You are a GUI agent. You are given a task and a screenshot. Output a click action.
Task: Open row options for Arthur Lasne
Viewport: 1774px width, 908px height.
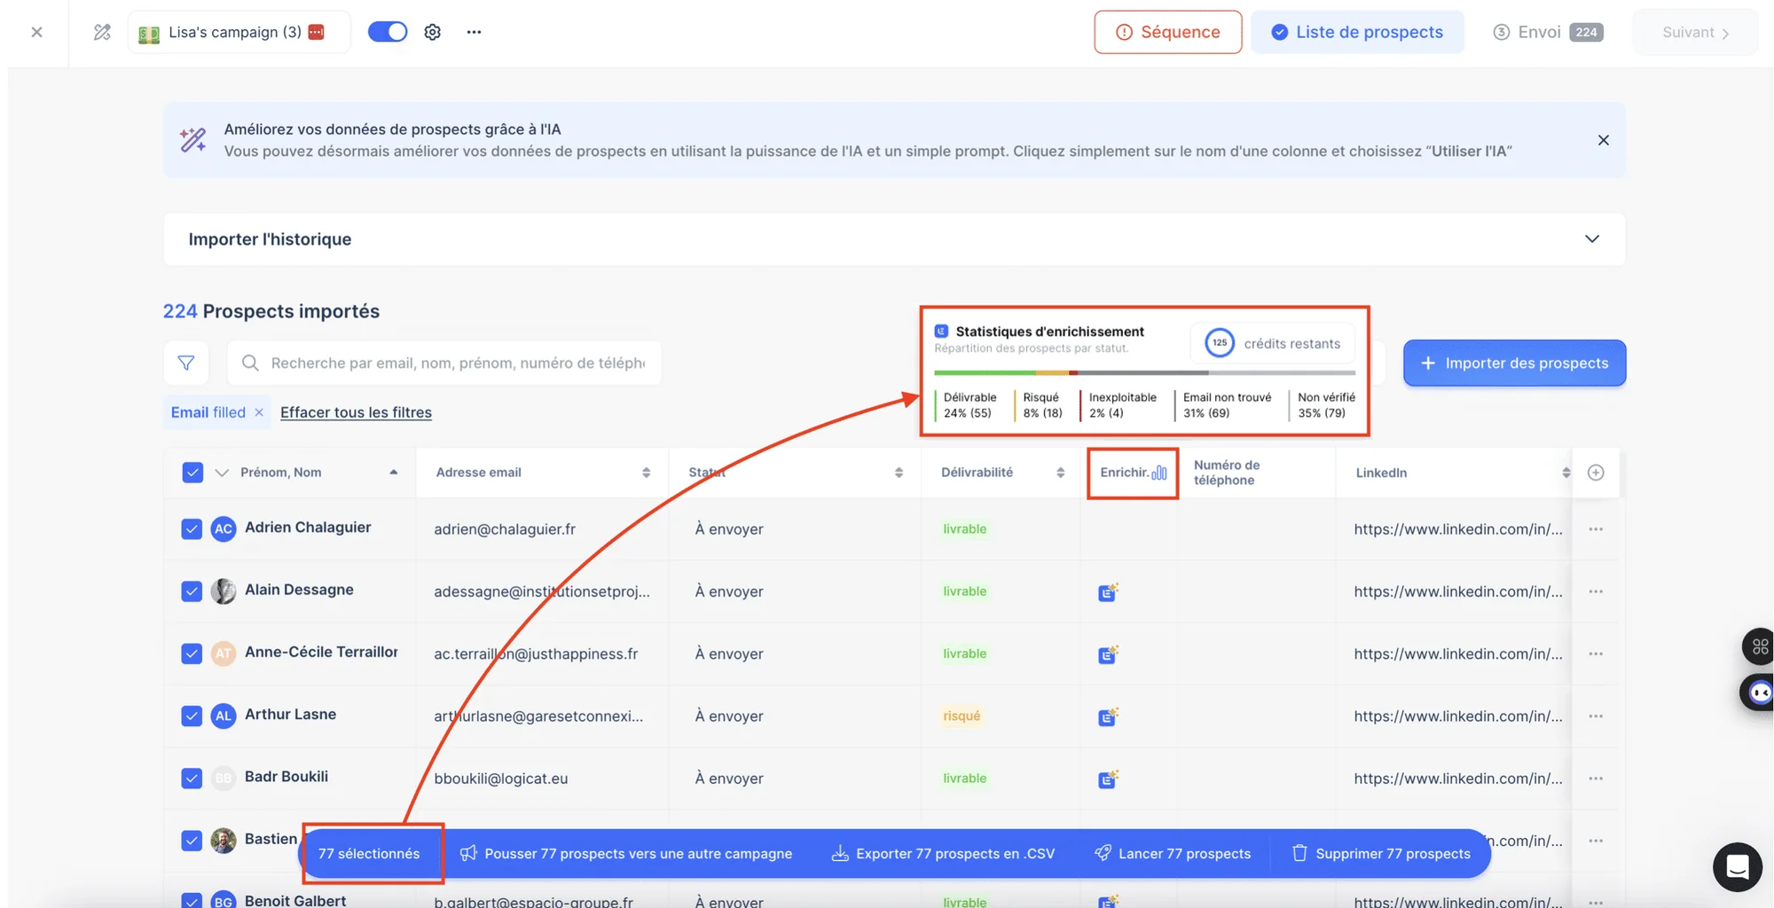click(x=1596, y=716)
